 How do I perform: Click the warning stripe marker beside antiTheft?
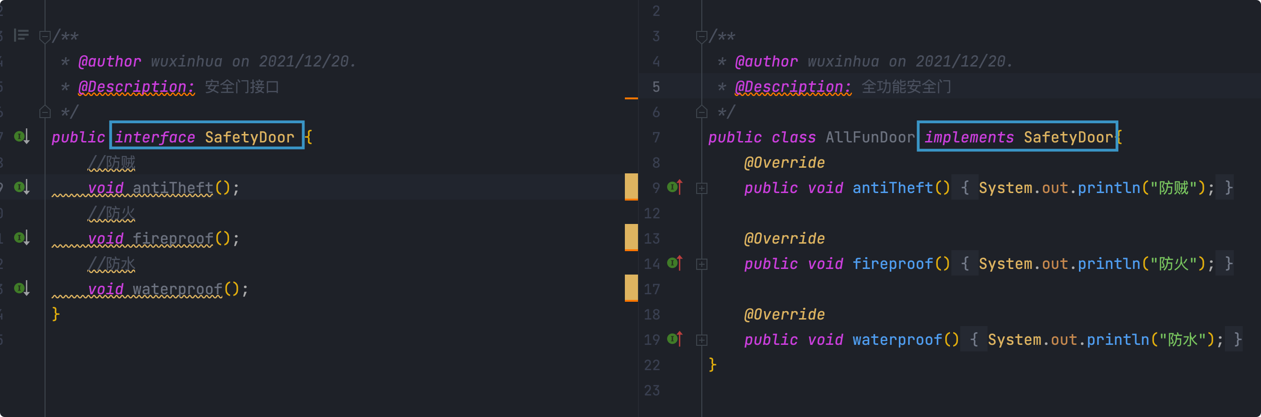[631, 187]
